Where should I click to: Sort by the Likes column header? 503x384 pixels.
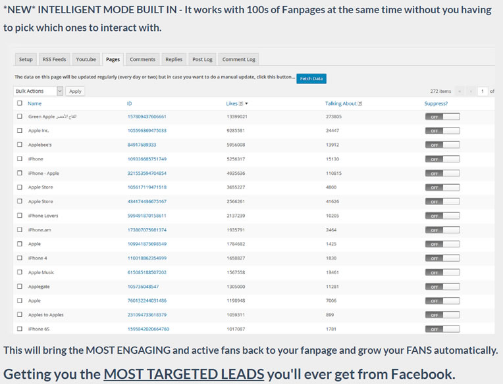(232, 104)
